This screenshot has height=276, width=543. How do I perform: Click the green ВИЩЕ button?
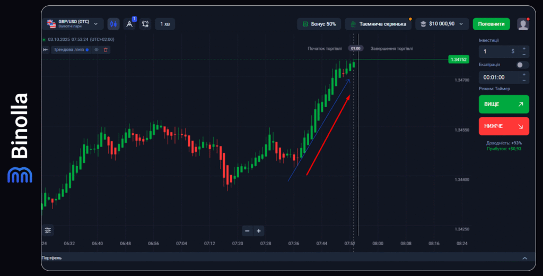(504, 104)
